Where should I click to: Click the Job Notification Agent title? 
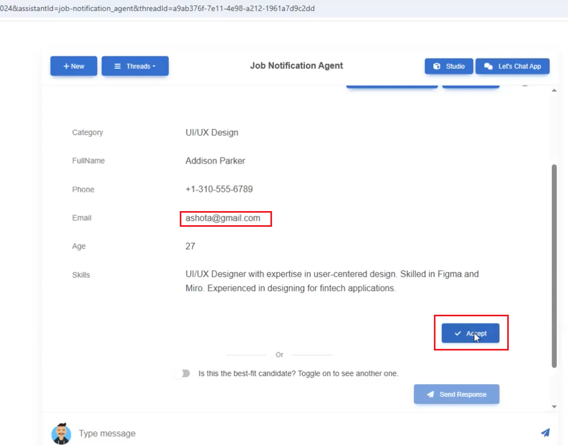click(x=296, y=66)
